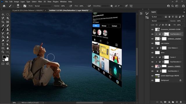Image resolution: width=186 pixels, height=104 pixels.
Task: Select the Hand tool
Action: click(8, 48)
